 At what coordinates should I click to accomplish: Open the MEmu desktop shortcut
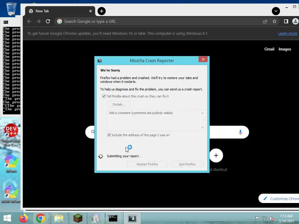[x=11, y=163]
